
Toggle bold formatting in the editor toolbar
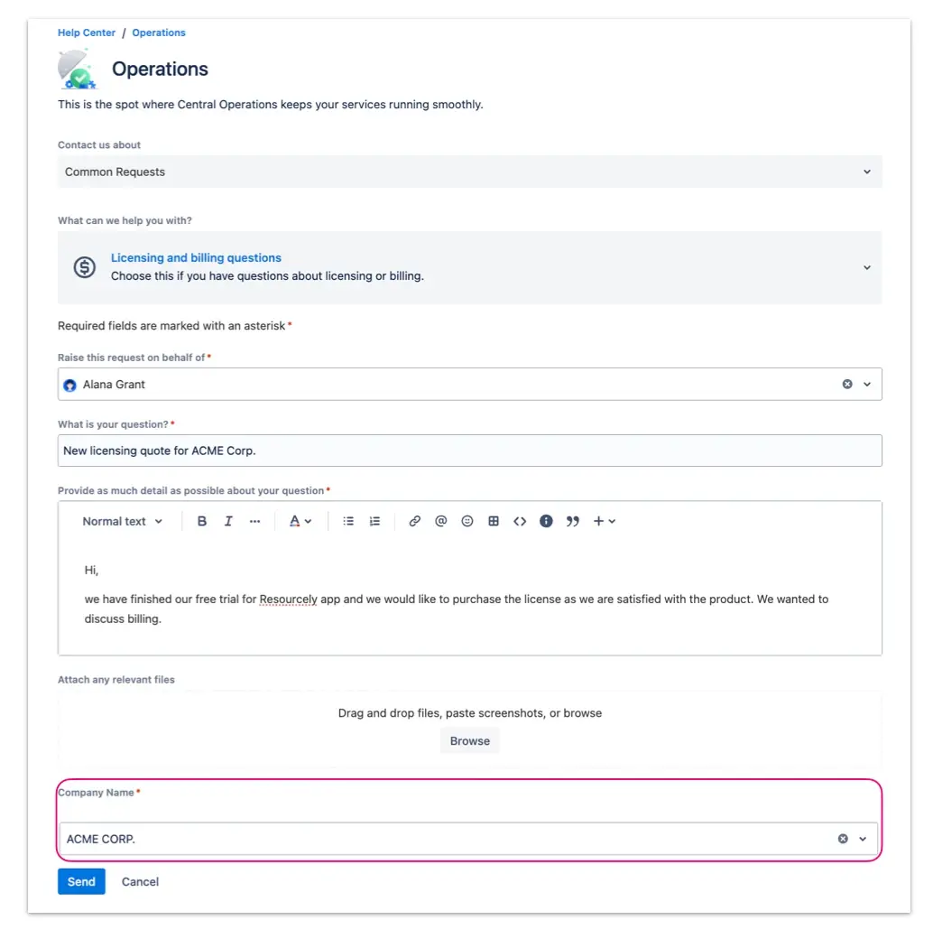[202, 521]
